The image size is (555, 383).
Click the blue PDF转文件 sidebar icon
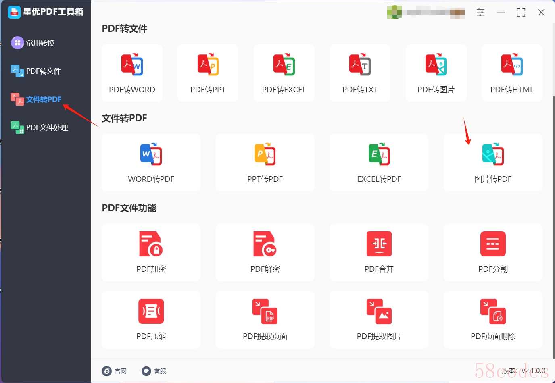coord(17,71)
